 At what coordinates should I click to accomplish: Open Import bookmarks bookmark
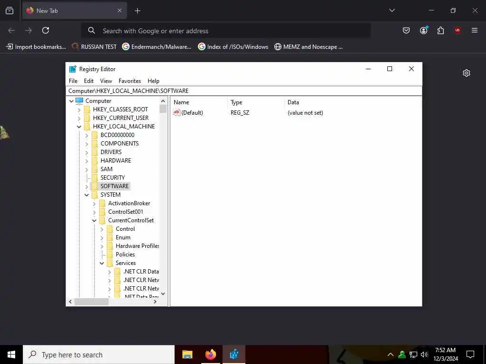click(x=36, y=47)
